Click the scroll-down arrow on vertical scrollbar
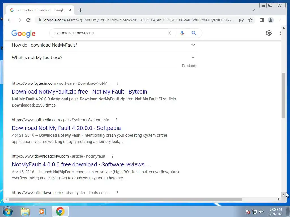Viewport: 290px width, 217px height. click(283, 194)
